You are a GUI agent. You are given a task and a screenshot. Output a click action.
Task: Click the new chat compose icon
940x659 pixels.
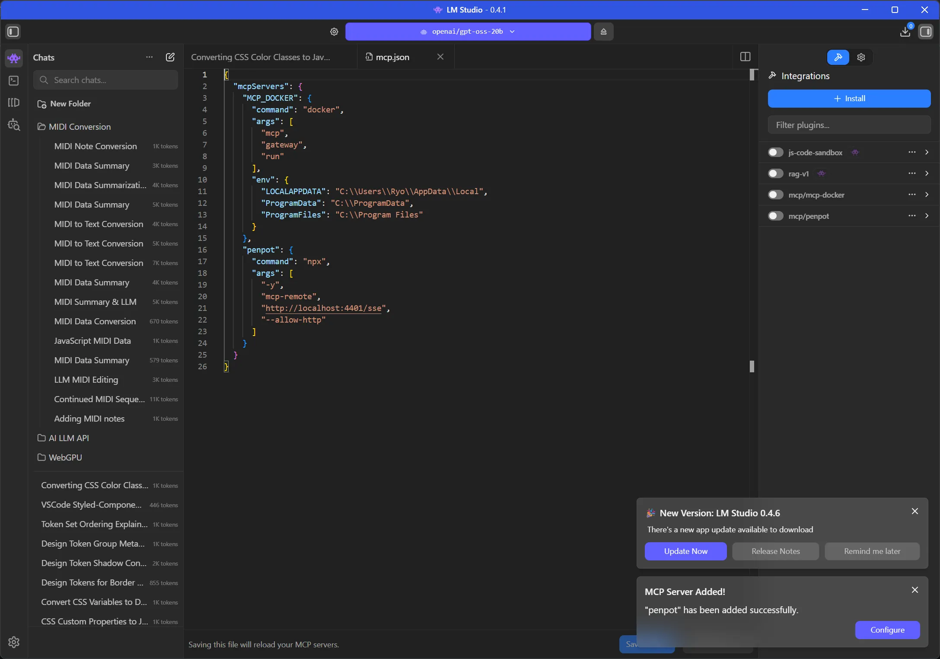170,58
